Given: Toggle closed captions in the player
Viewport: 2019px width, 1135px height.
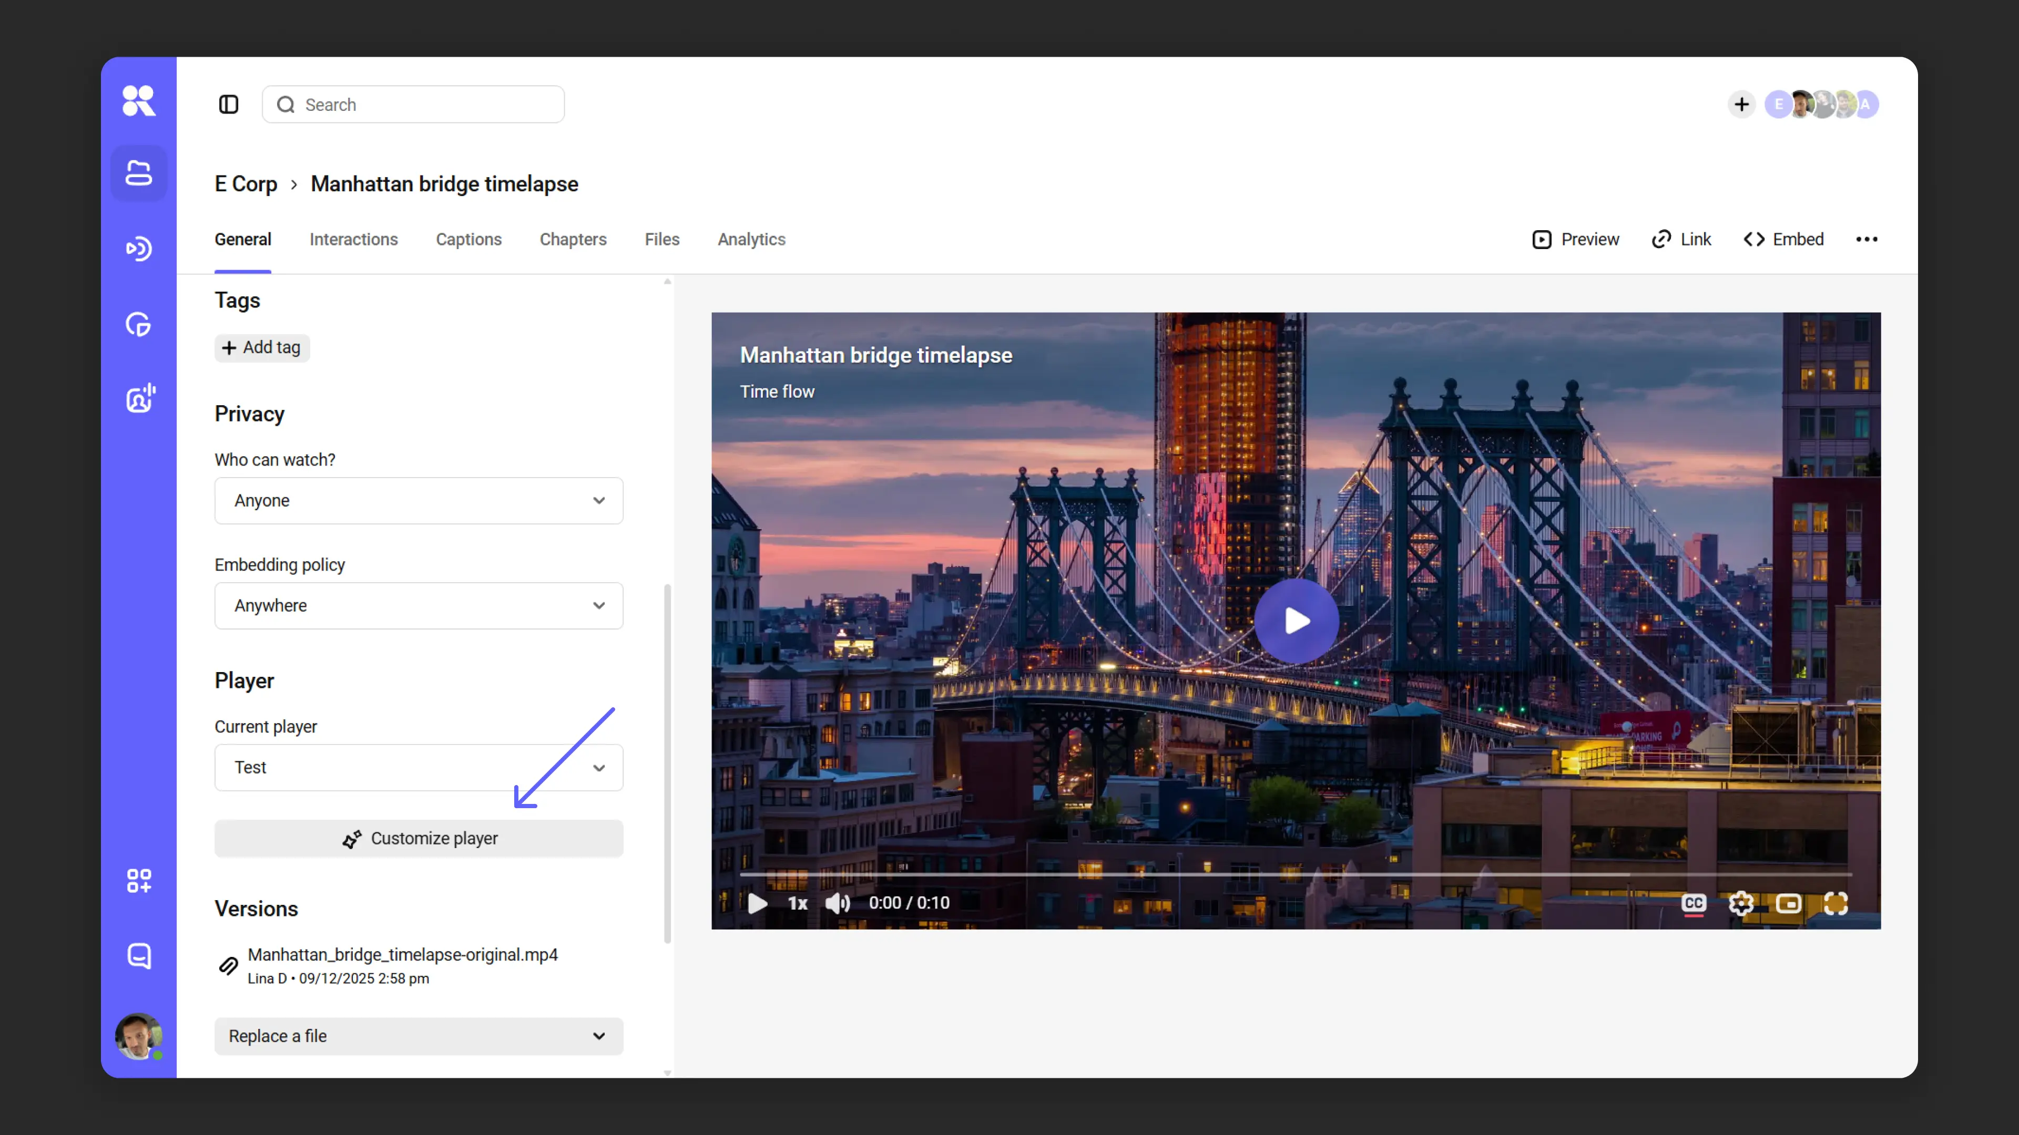Looking at the screenshot, I should [x=1694, y=903].
